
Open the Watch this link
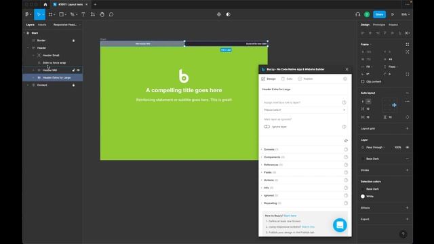tap(308, 227)
